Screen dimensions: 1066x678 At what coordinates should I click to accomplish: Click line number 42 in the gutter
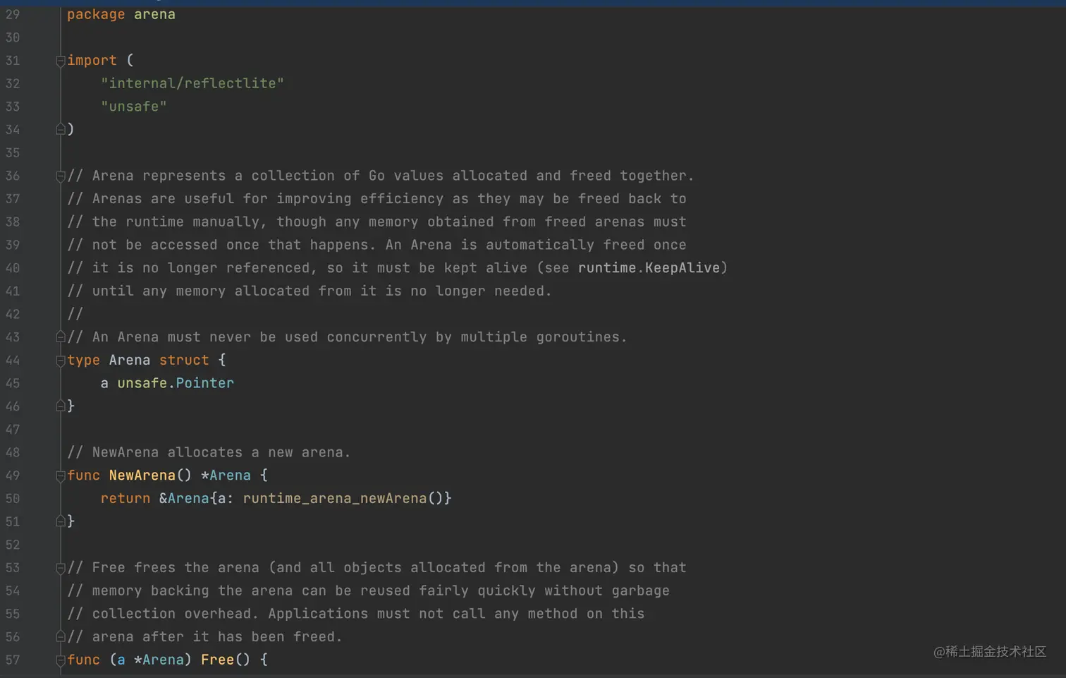[13, 315]
